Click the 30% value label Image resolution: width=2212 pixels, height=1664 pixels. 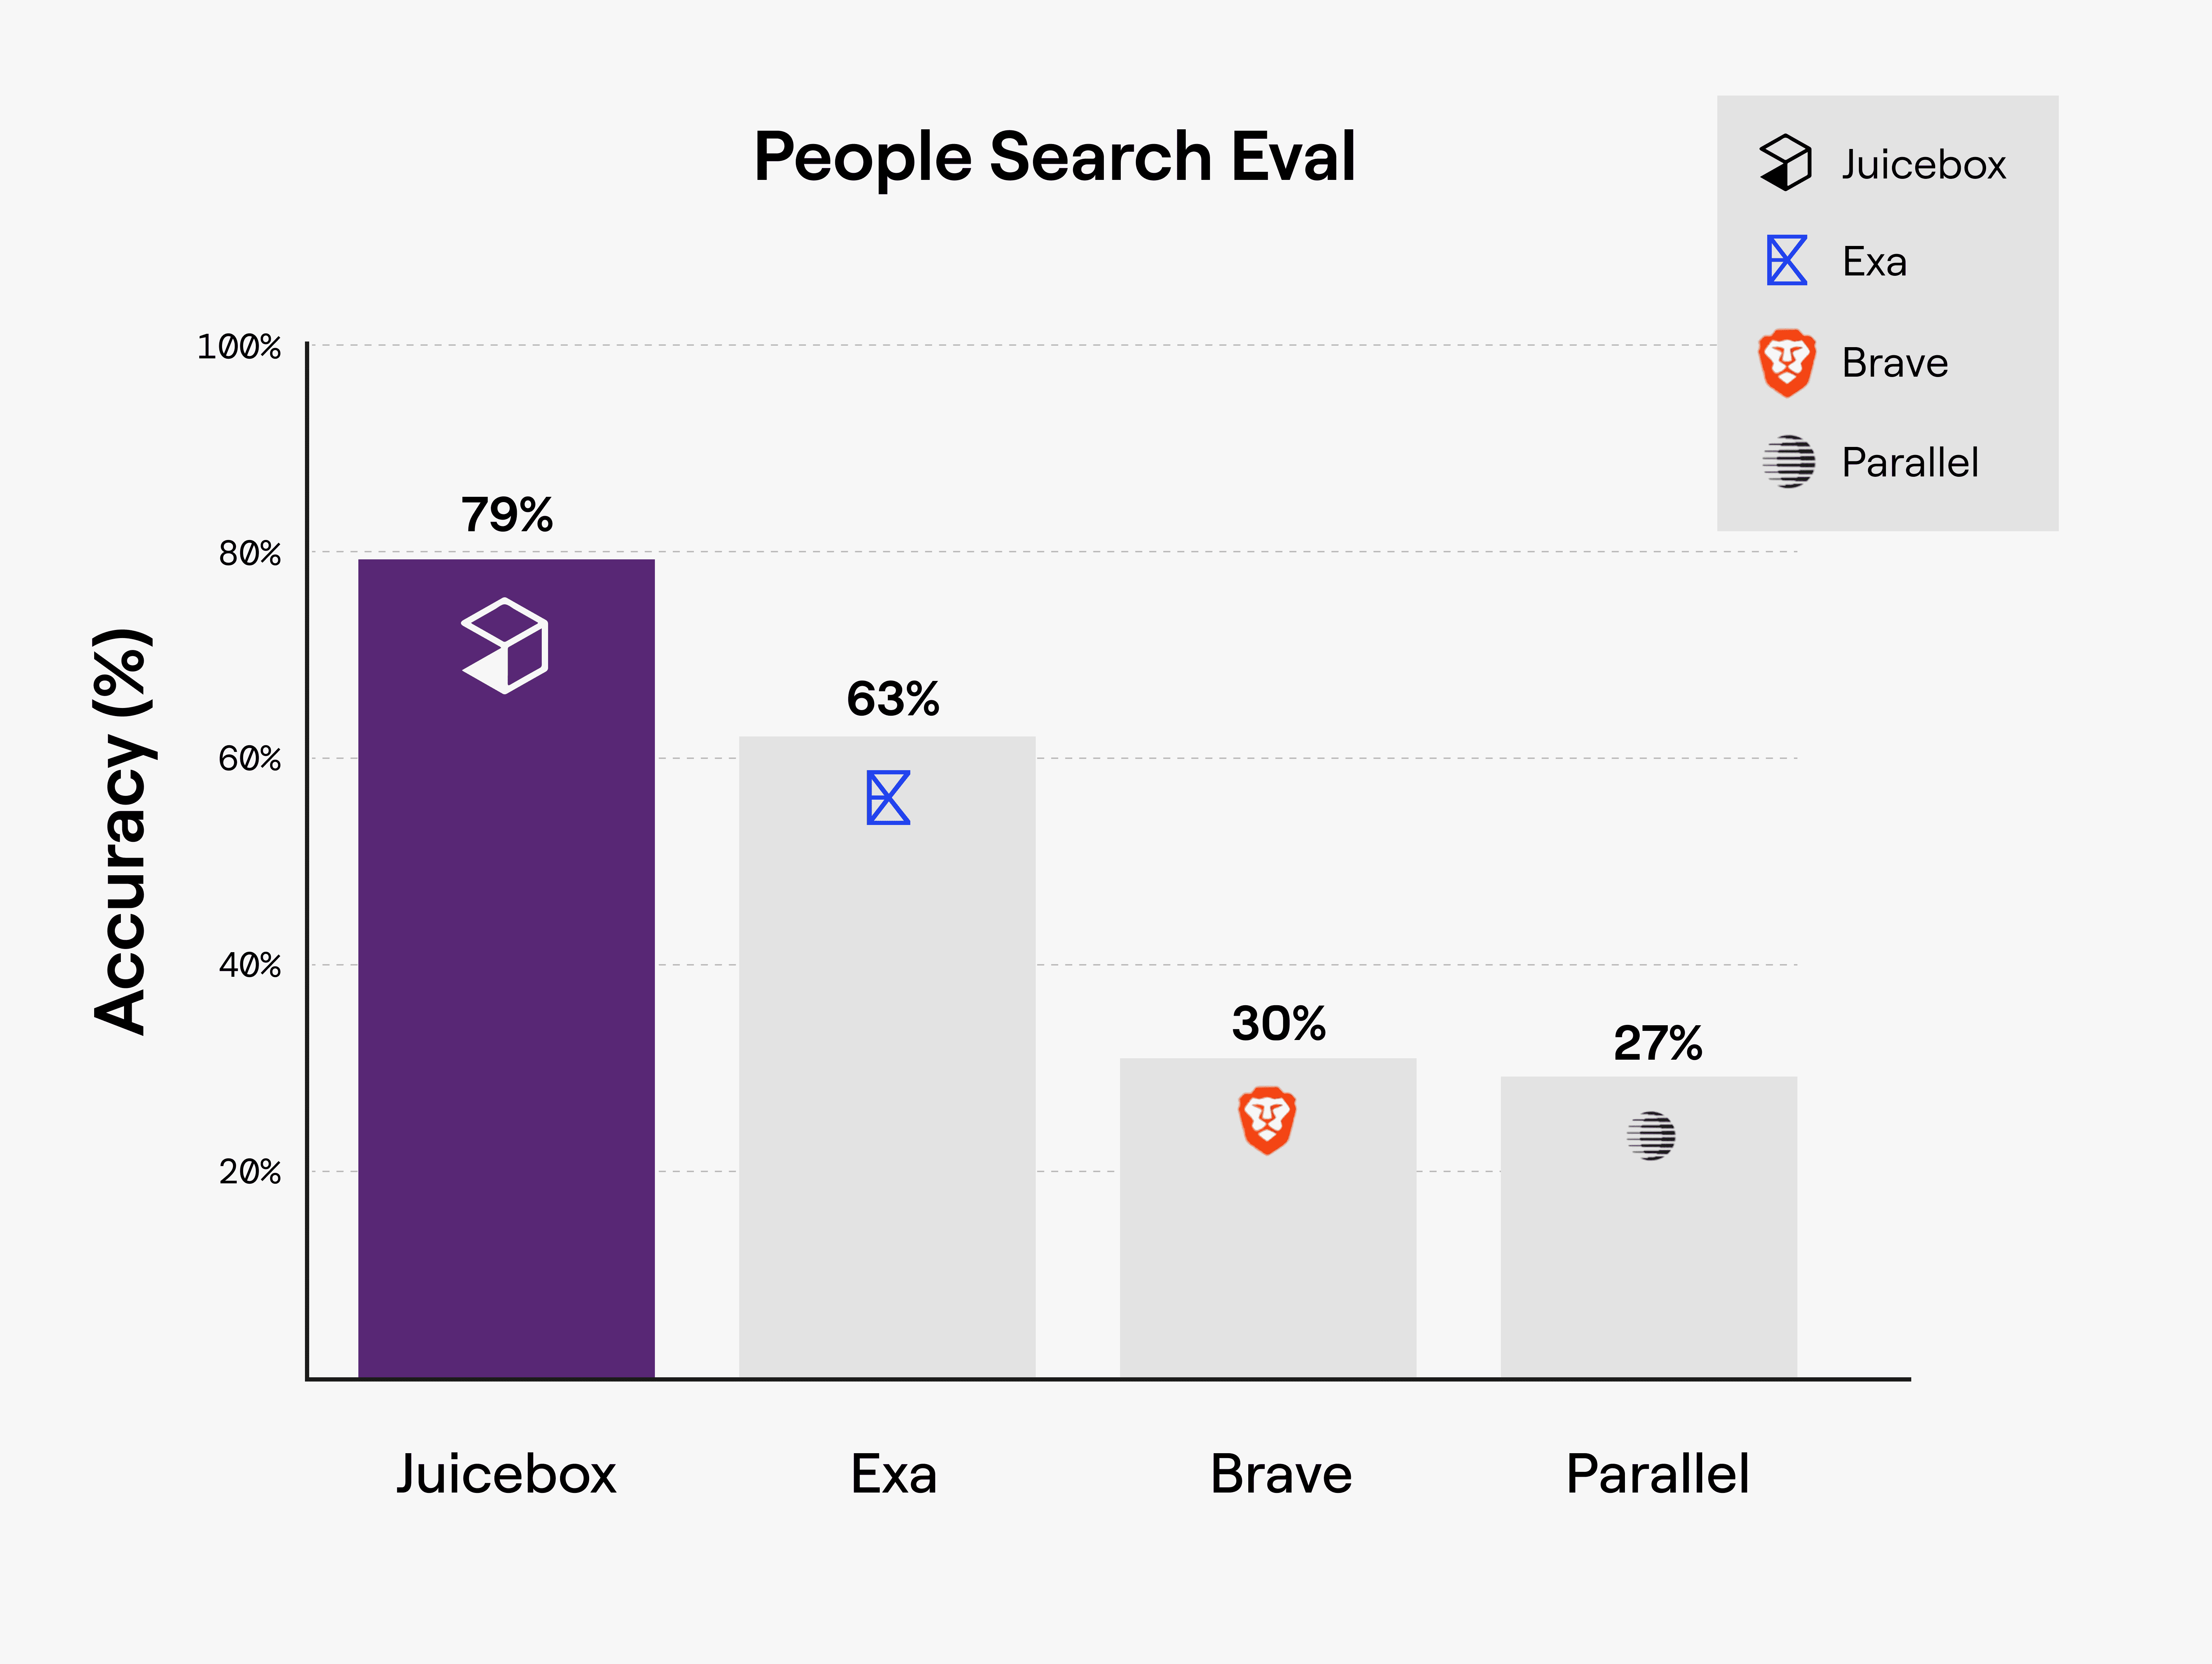[1279, 1023]
